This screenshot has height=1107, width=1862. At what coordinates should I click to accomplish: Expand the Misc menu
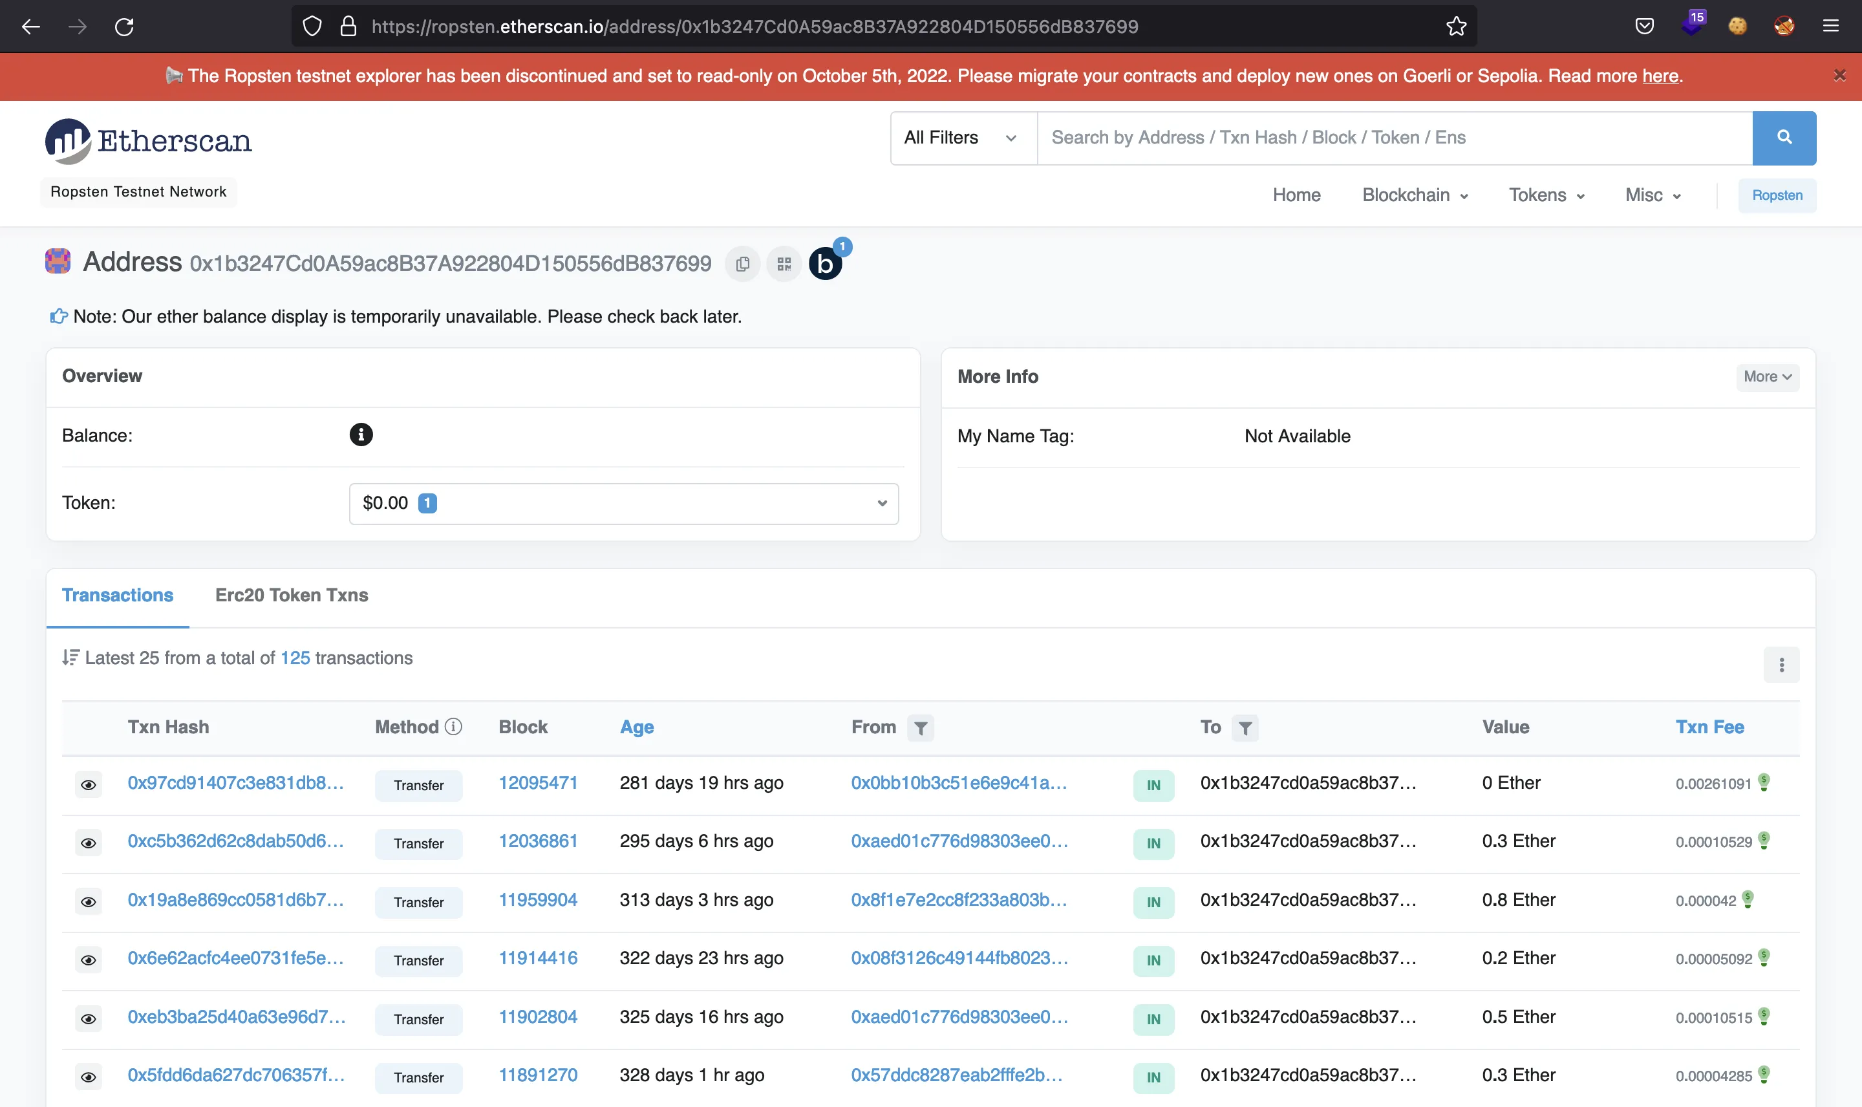coord(1653,195)
